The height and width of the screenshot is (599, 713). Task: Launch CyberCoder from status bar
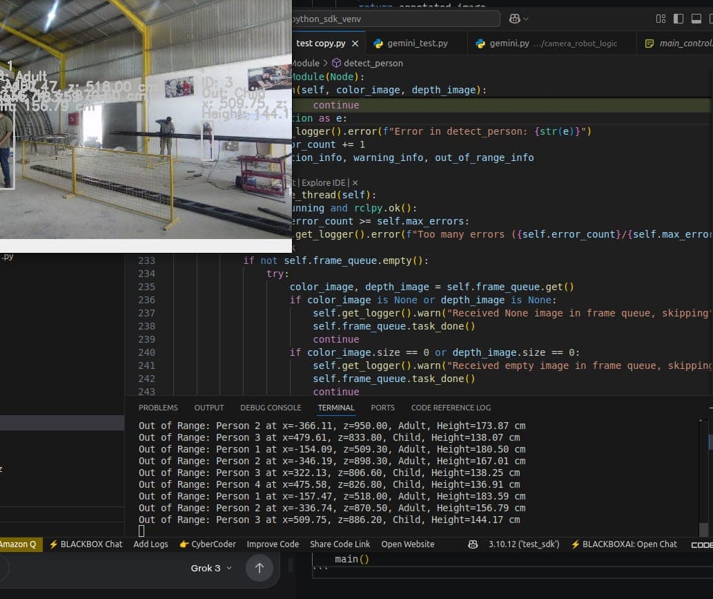(x=208, y=544)
